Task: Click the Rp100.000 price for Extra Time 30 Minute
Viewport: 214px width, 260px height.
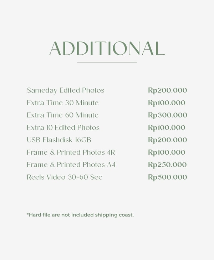Action: (x=167, y=103)
